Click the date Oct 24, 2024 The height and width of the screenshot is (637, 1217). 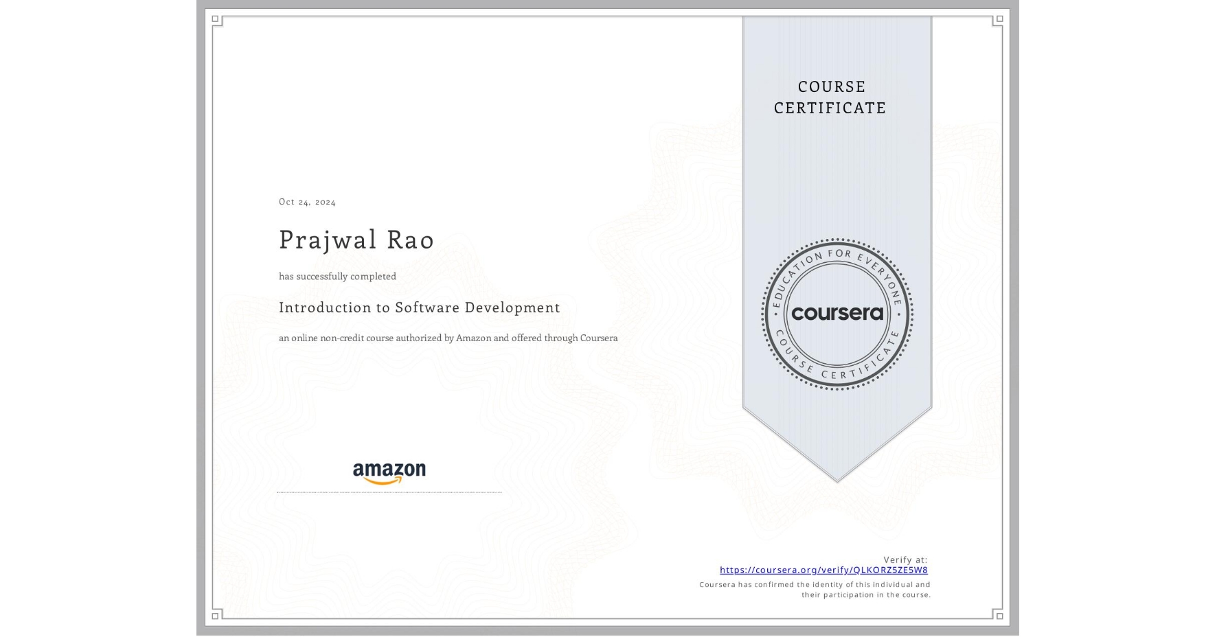(307, 201)
